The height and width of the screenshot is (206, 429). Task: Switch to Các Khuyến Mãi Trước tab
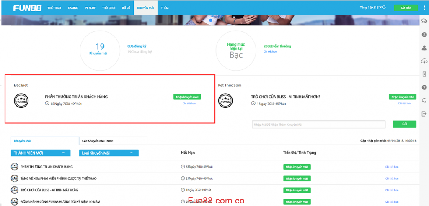(x=113, y=141)
